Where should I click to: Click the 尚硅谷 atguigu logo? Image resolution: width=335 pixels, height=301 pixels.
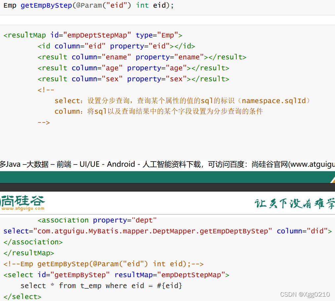pos(22,203)
